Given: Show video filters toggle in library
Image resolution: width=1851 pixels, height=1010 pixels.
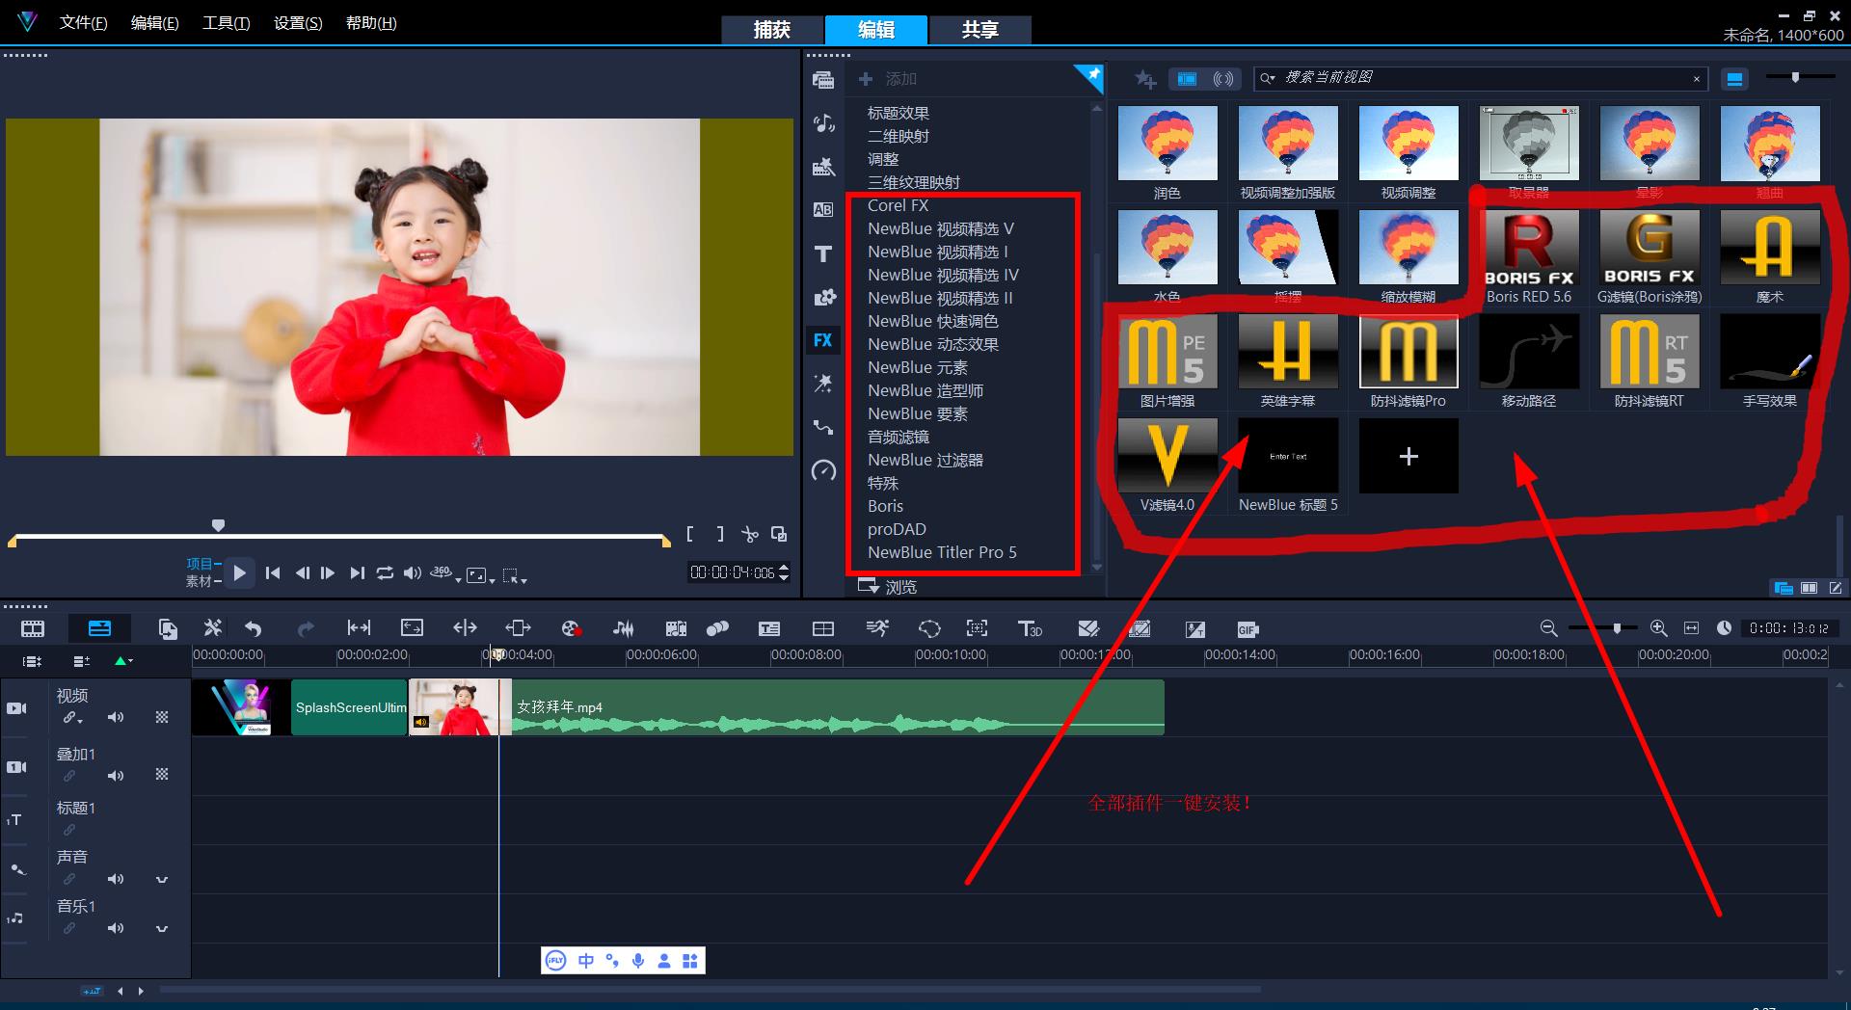Looking at the screenshot, I should pos(1187,79).
